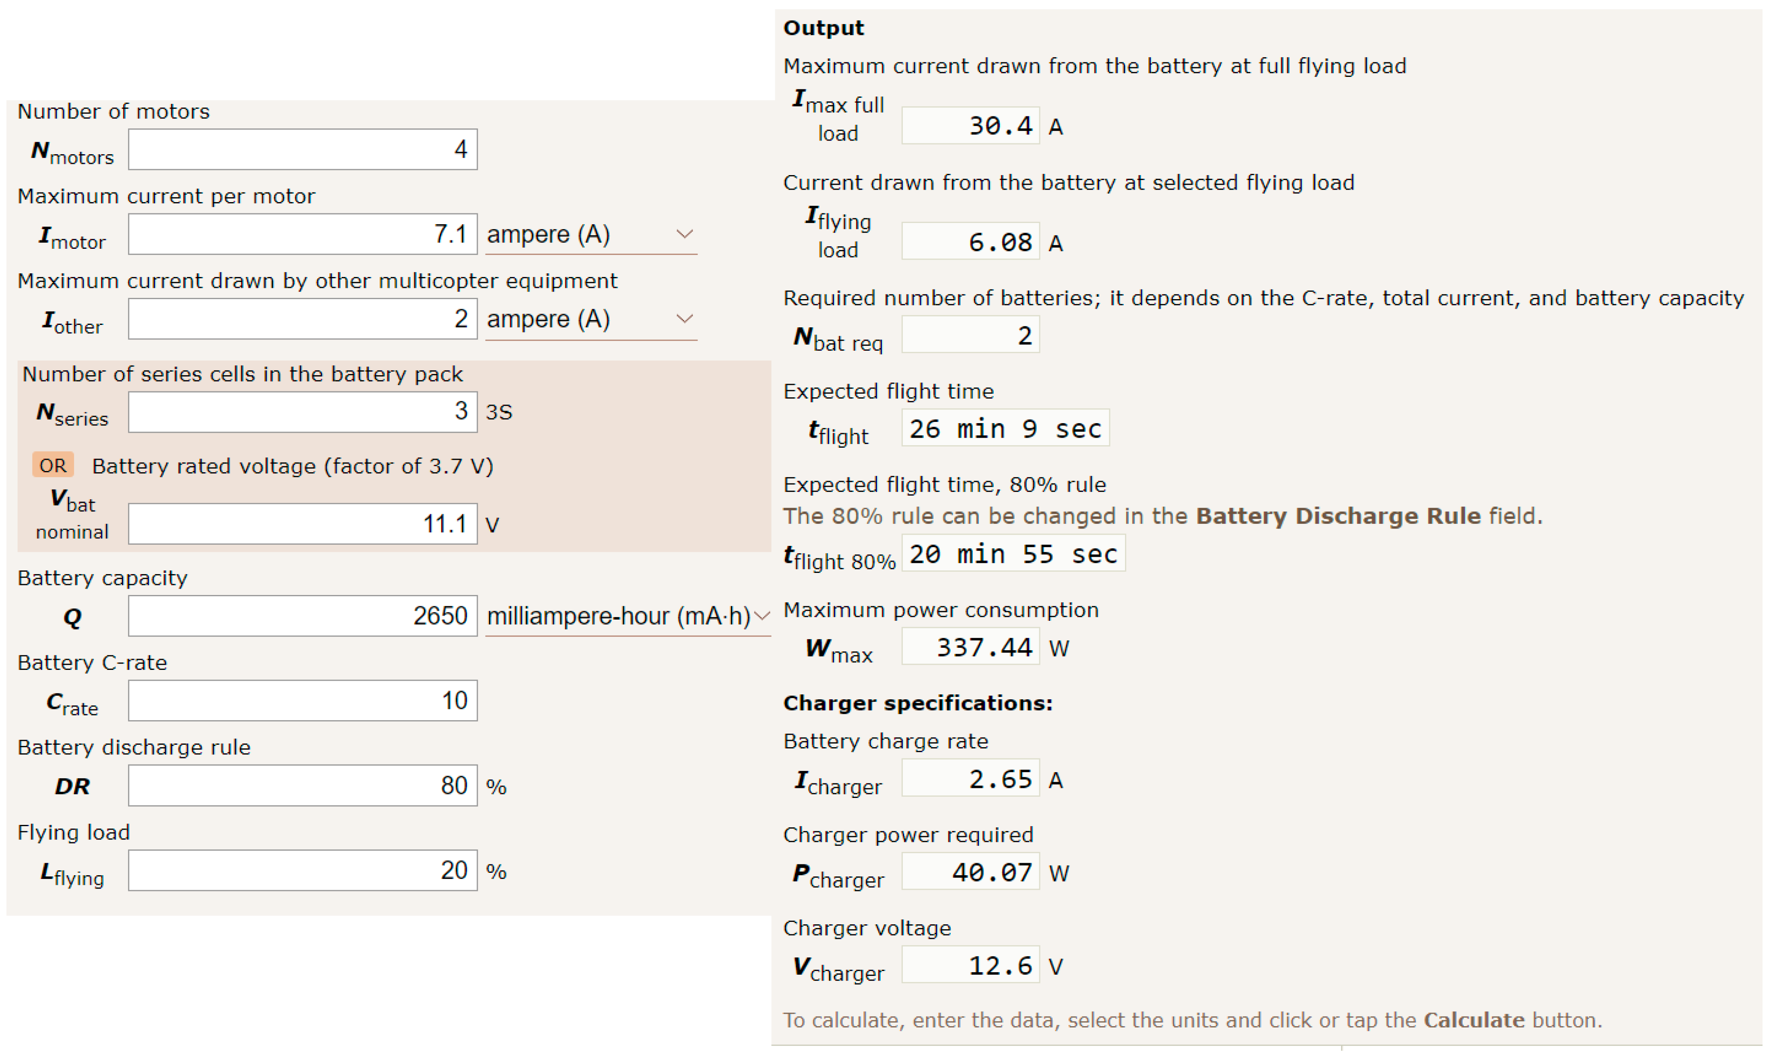Open the motor current unit dropdown
The image size is (1773, 1058).
590,235
